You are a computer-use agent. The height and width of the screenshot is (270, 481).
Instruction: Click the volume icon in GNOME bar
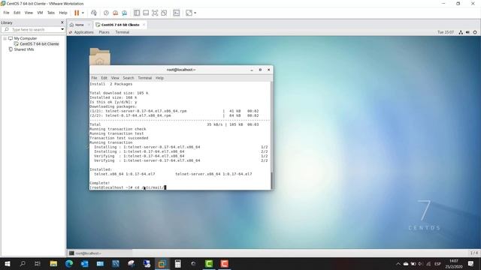[467, 32]
